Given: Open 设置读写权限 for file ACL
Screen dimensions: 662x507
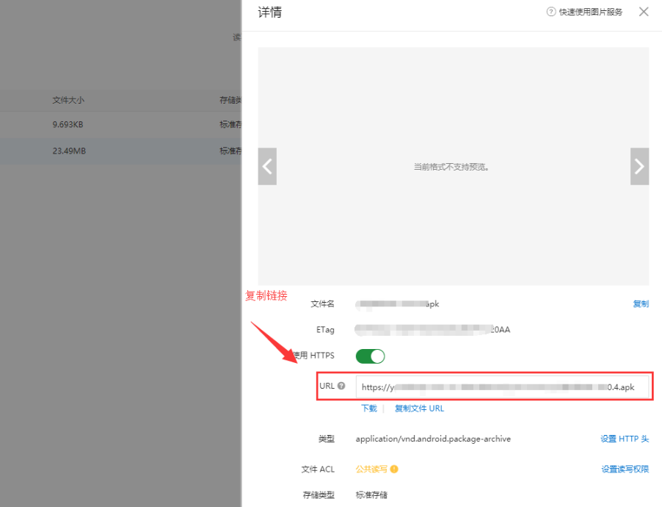Looking at the screenshot, I should click(x=625, y=470).
